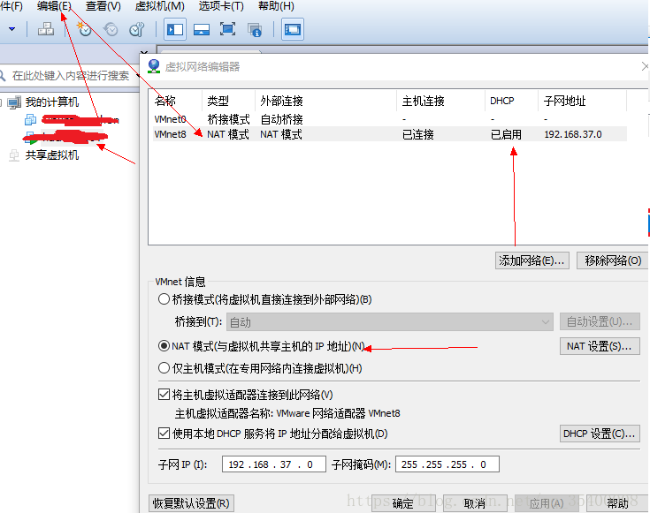This screenshot has height=513, width=650.
Task: Click 恢复默认设置(R) button
Action: 191,503
